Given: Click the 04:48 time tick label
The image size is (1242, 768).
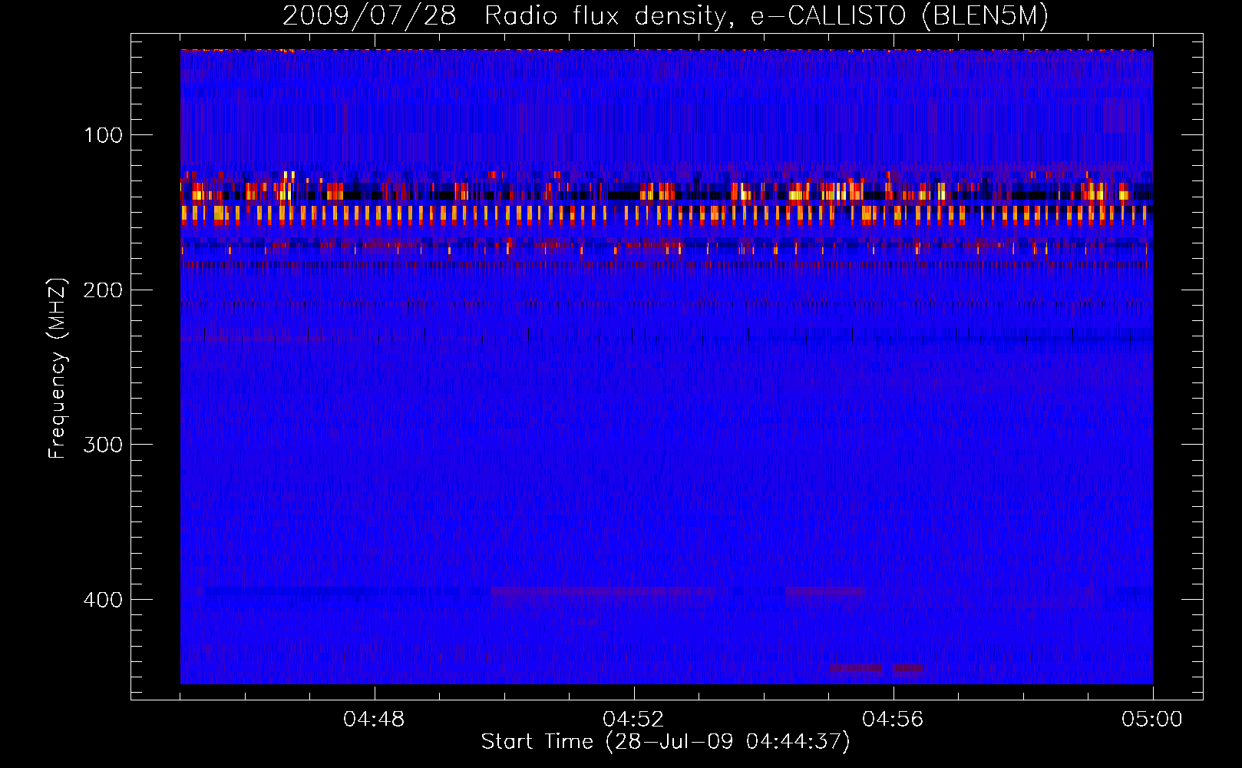Looking at the screenshot, I should point(374,720).
